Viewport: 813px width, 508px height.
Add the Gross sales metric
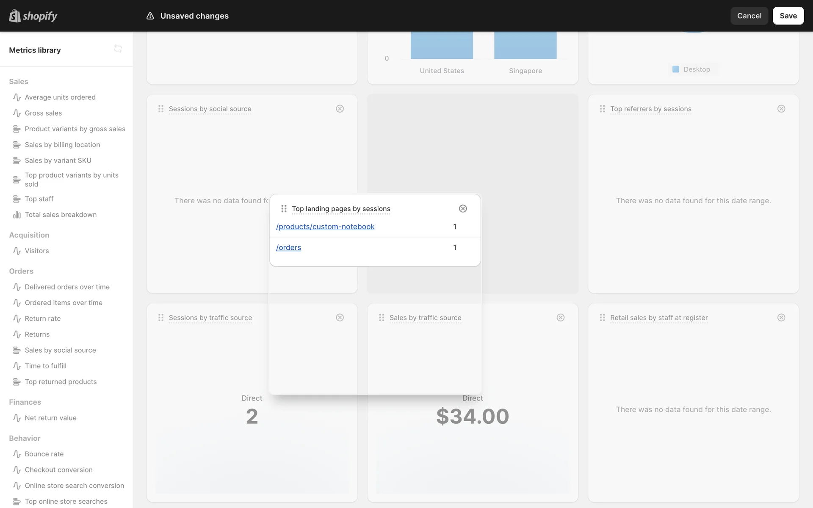point(43,113)
